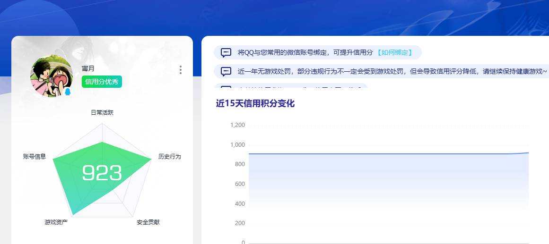The width and height of the screenshot is (549, 244).
Task: Click the 历史行为 radar label
Action: pos(169,157)
